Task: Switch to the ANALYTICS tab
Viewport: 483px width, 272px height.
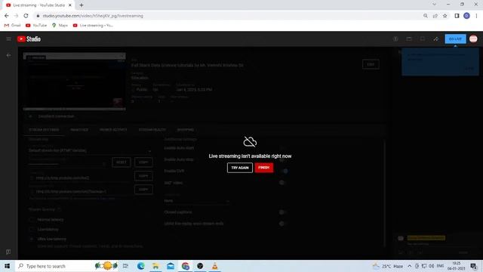Action: tap(79, 130)
